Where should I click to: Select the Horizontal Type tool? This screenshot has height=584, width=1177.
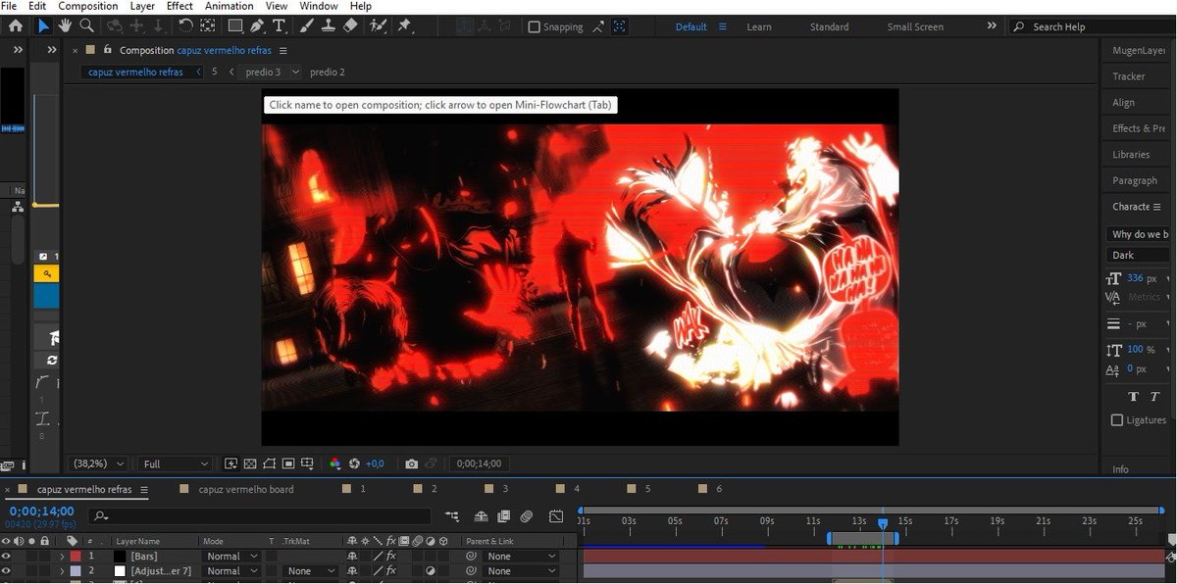(x=280, y=25)
